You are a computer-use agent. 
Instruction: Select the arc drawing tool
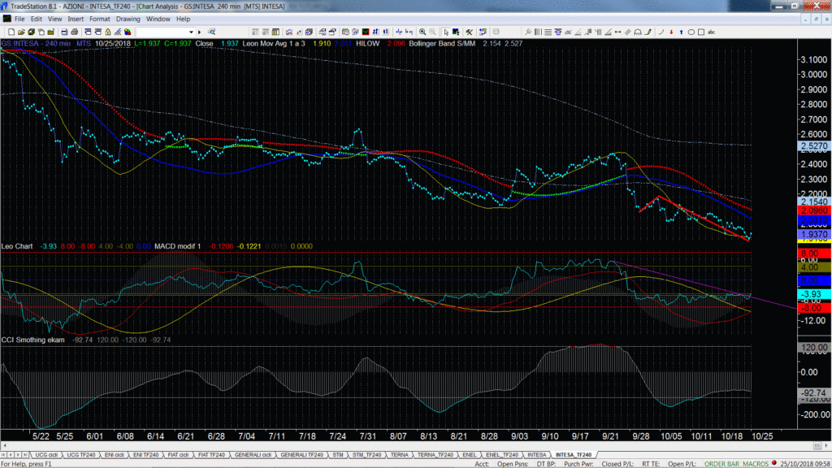pyautogui.click(x=637, y=32)
